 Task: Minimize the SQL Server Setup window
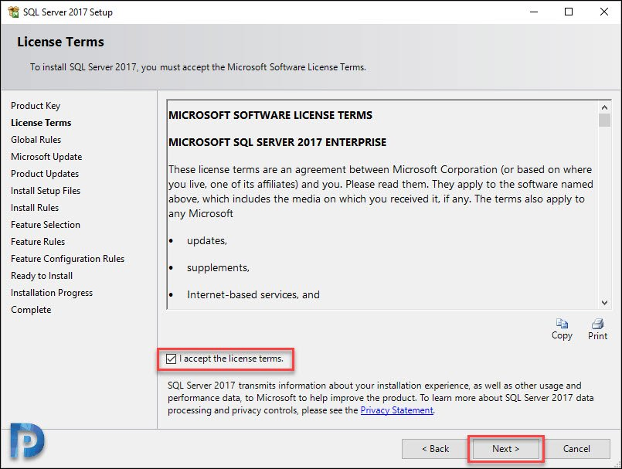click(x=534, y=12)
